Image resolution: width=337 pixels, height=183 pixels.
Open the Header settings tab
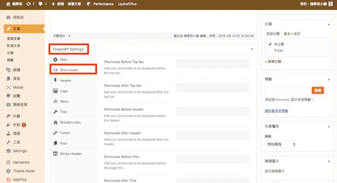73,80
